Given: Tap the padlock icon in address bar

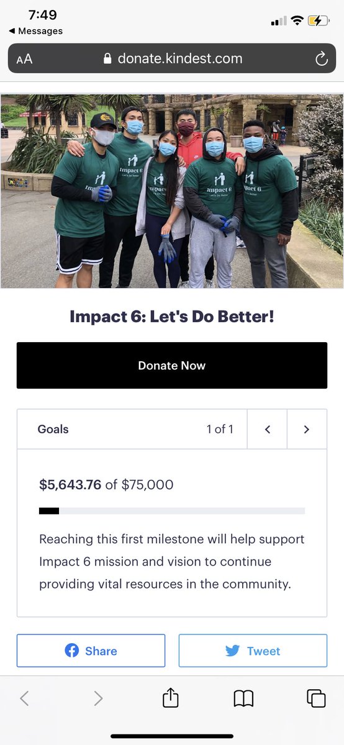Looking at the screenshot, I should [x=107, y=59].
